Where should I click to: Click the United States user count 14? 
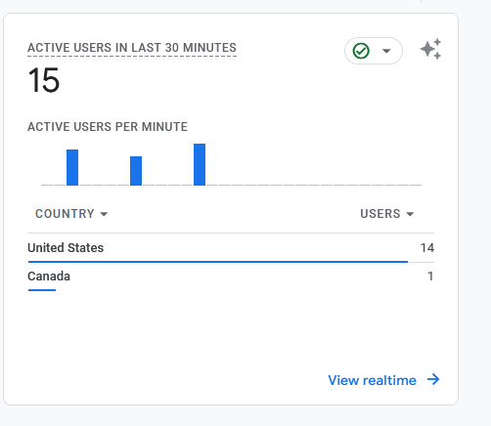point(427,248)
